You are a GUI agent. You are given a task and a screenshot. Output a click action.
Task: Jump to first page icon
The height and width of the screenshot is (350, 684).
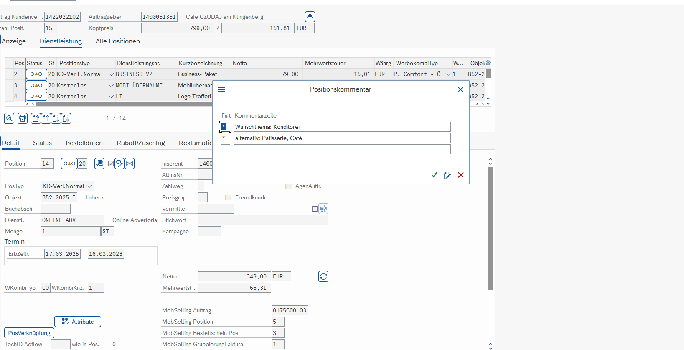pos(36,118)
